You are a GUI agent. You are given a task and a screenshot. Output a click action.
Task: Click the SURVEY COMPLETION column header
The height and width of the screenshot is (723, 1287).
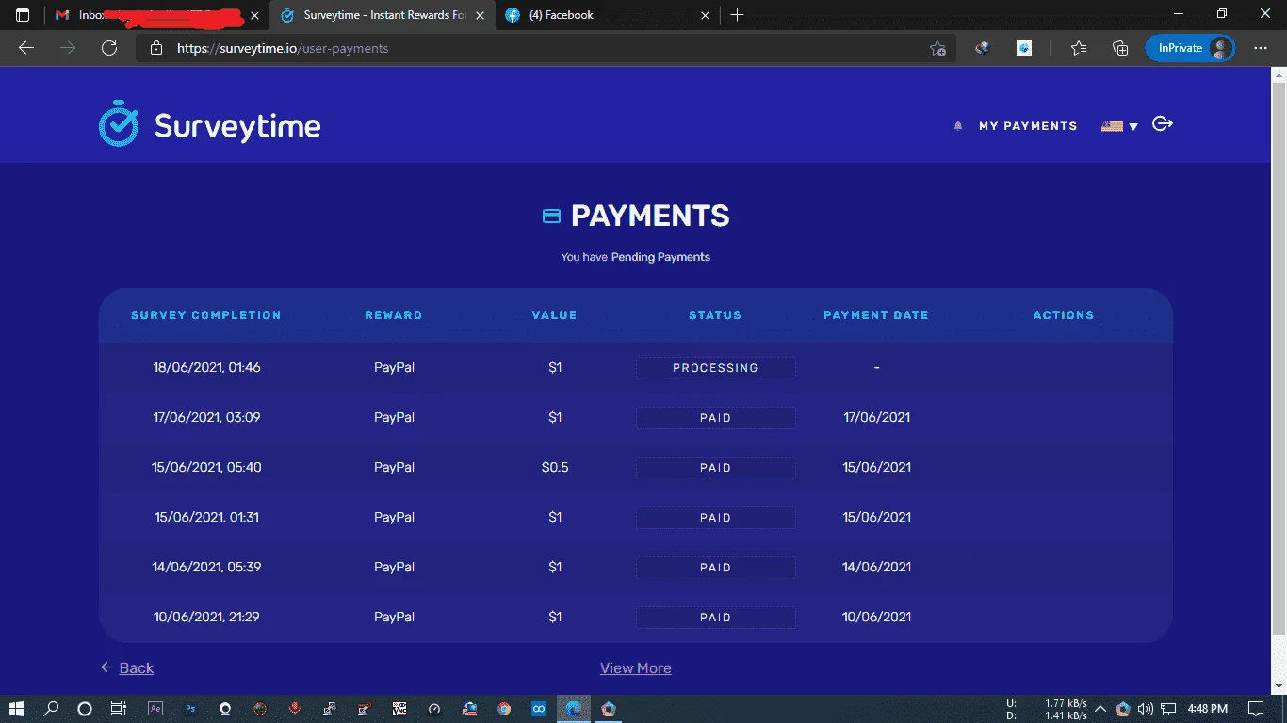point(206,315)
